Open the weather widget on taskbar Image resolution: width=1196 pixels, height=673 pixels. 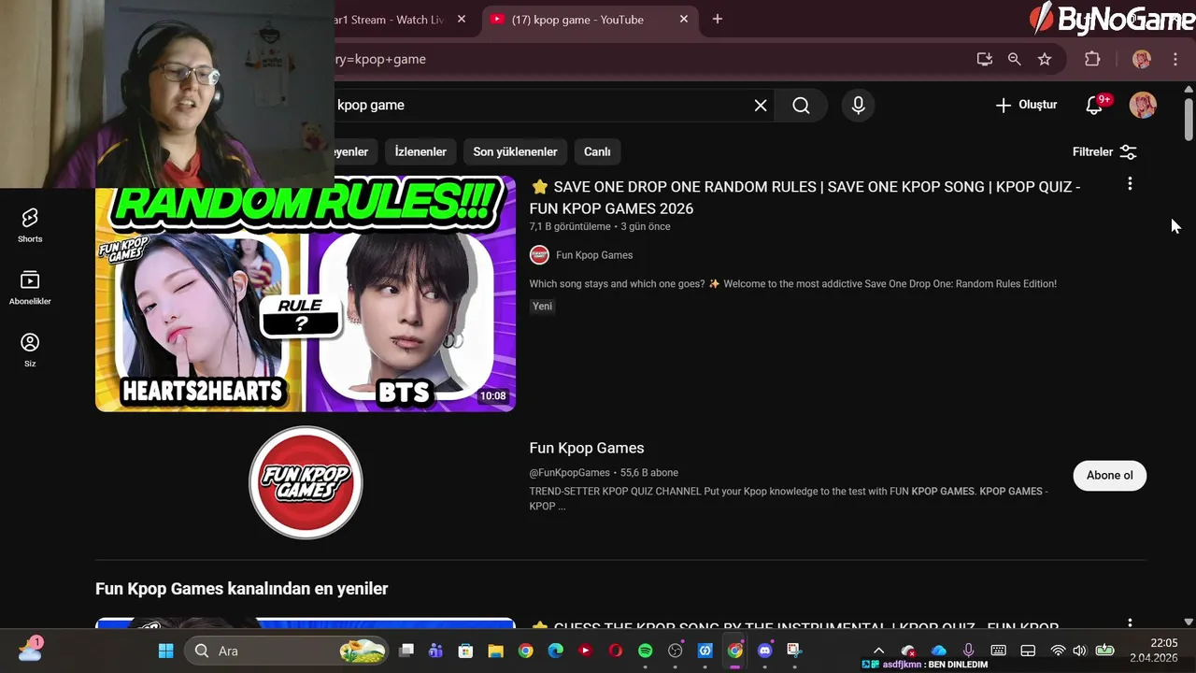pos(30,649)
